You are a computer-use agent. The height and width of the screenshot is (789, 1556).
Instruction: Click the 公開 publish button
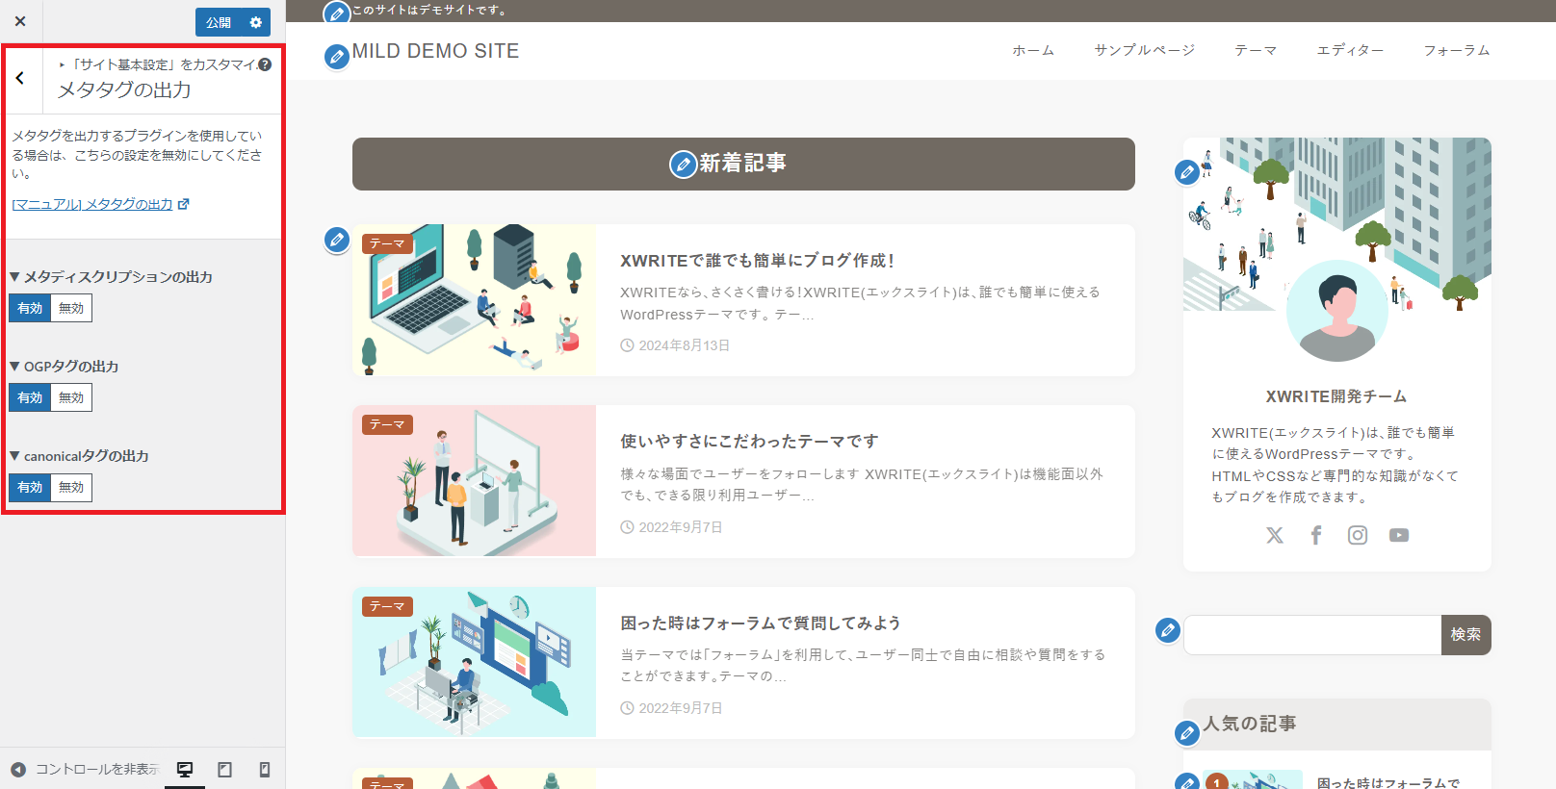219,22
